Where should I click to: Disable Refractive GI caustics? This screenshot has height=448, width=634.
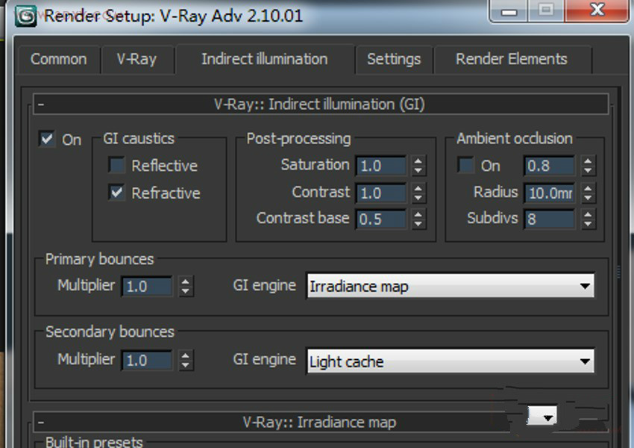coord(117,192)
